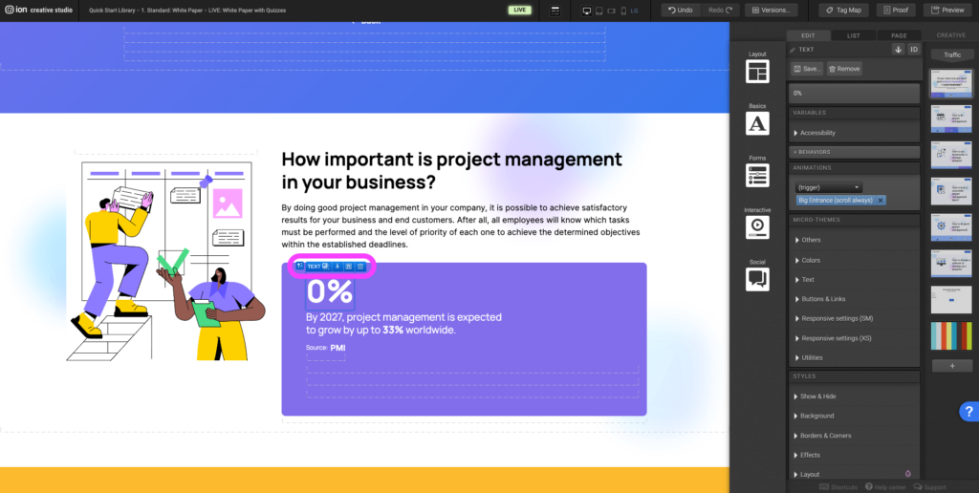Open the Layout elements panel

coord(757,71)
